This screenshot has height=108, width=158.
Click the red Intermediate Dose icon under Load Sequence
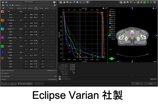tap(60, 79)
